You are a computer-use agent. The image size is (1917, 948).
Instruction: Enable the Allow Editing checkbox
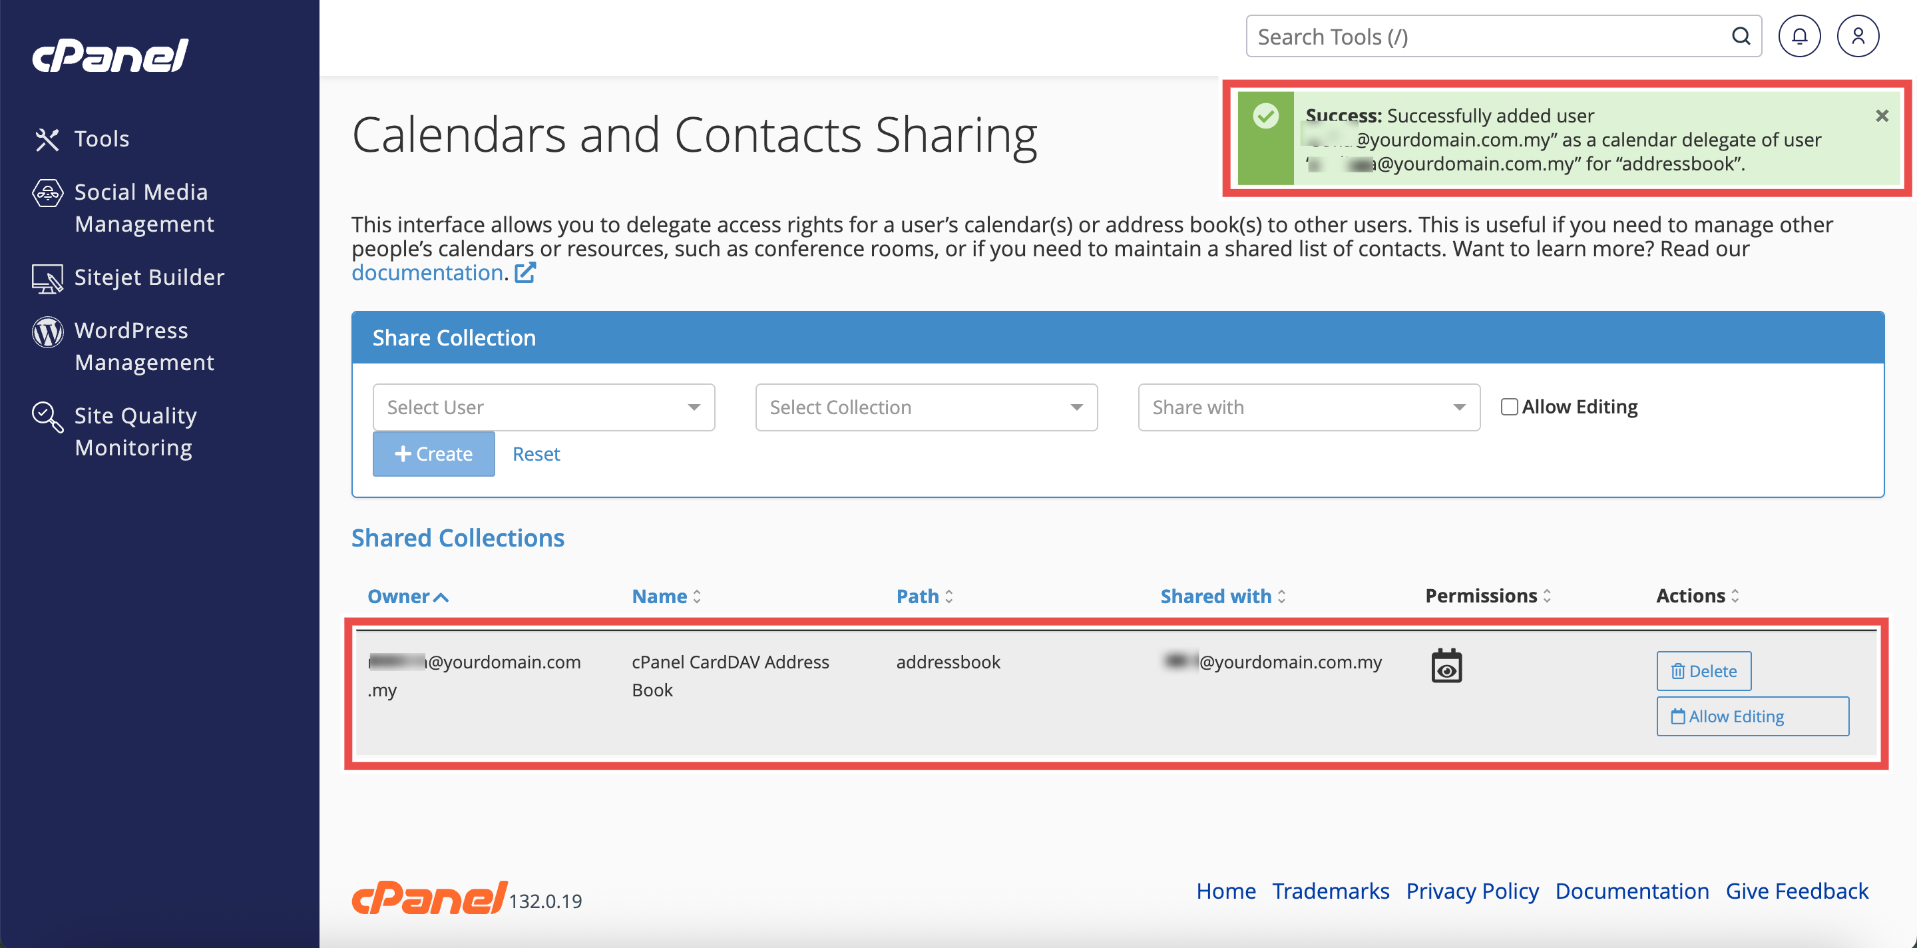[x=1508, y=407]
